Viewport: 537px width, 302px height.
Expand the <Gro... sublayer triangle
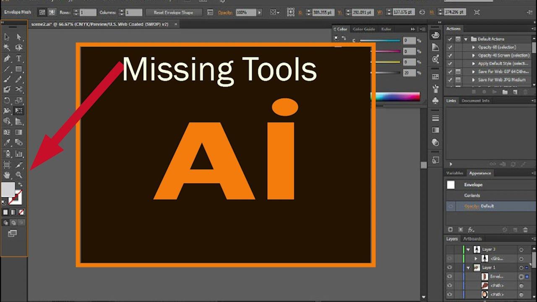tap(476, 259)
